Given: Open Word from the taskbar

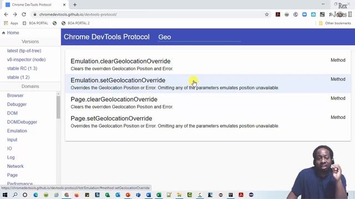Looking at the screenshot, I should [149, 195].
